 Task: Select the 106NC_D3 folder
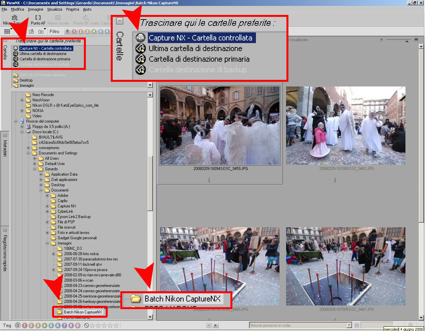click(x=73, y=248)
